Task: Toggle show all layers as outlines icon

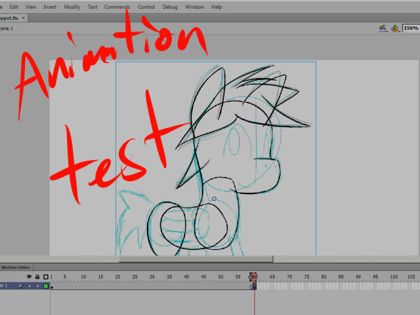Action: point(46,277)
